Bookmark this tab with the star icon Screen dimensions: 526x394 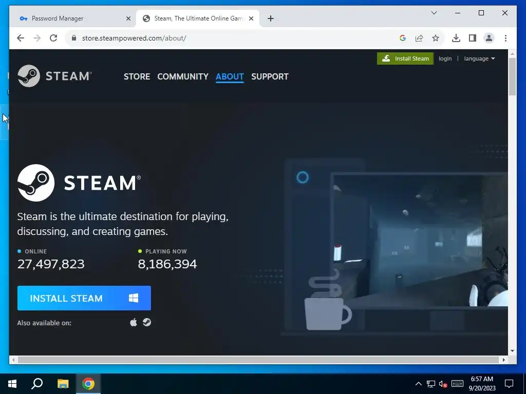point(436,38)
